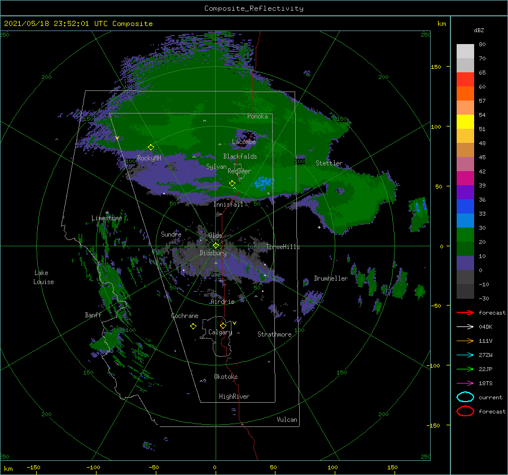This screenshot has height=475, width=508.
Task: Click the Calgary city label
Action: tap(220, 332)
